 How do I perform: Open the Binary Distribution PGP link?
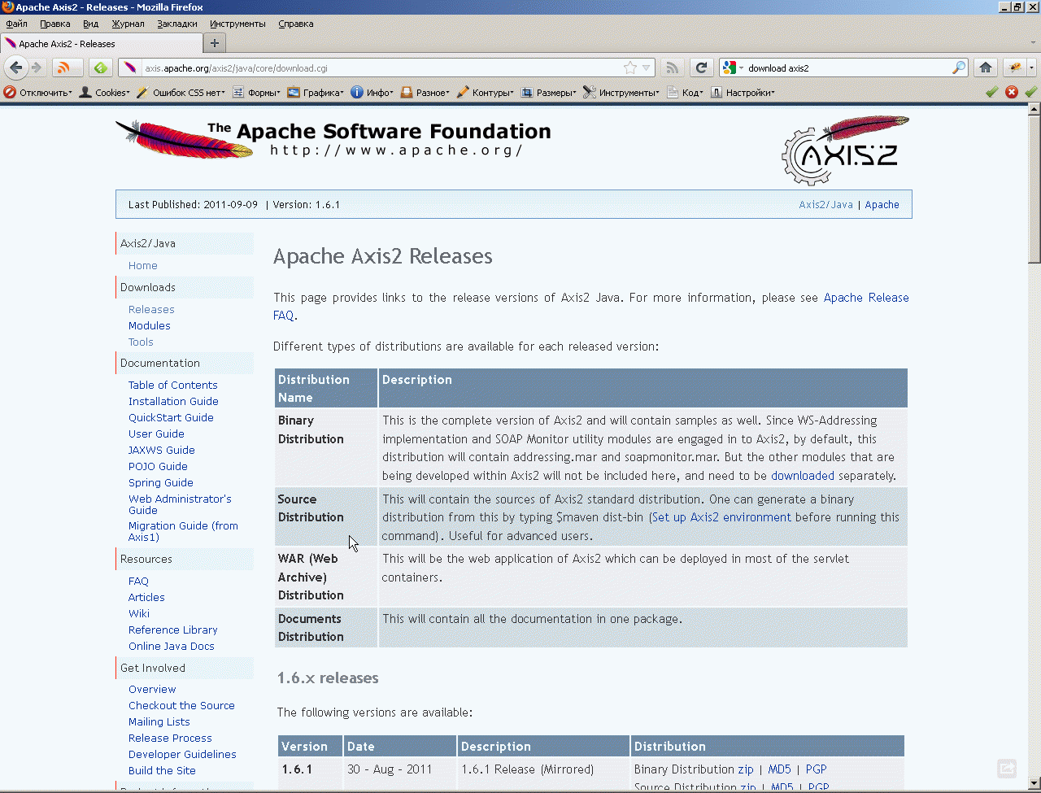[x=816, y=769]
